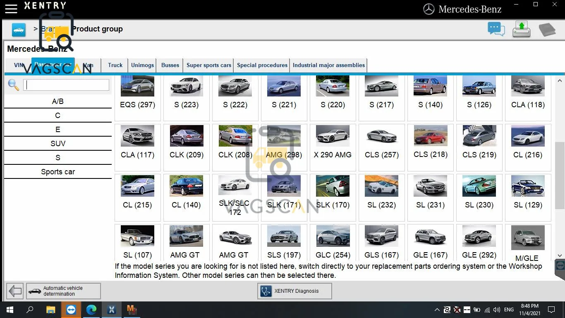Show hidden system tray icons
This screenshot has width=565, height=318.
click(437, 310)
